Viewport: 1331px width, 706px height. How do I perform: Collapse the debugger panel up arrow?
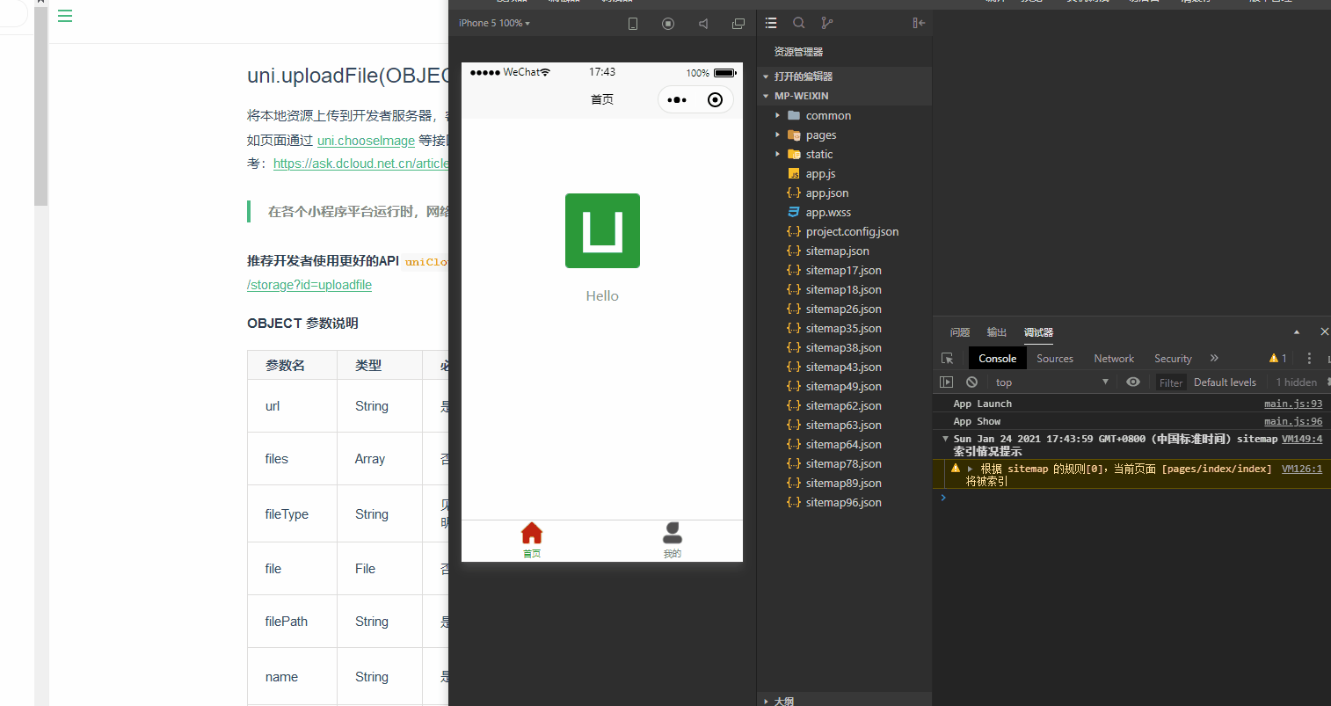[1297, 332]
